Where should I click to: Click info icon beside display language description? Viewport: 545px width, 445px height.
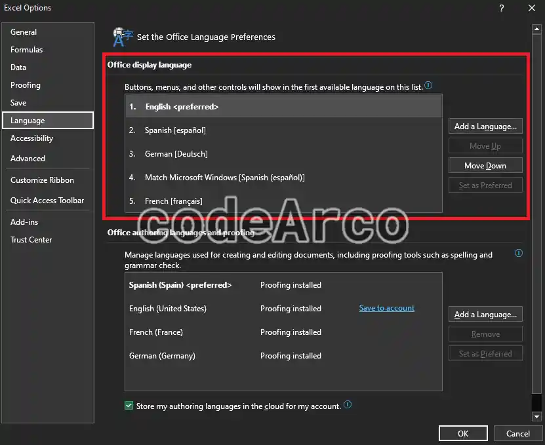[x=428, y=85]
